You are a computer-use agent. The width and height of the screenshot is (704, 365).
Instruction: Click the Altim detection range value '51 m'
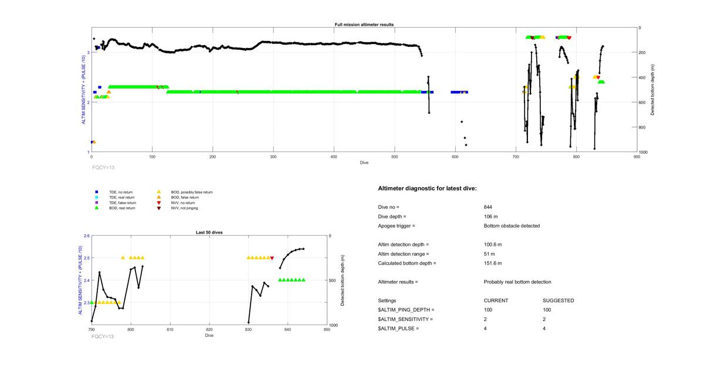point(490,254)
